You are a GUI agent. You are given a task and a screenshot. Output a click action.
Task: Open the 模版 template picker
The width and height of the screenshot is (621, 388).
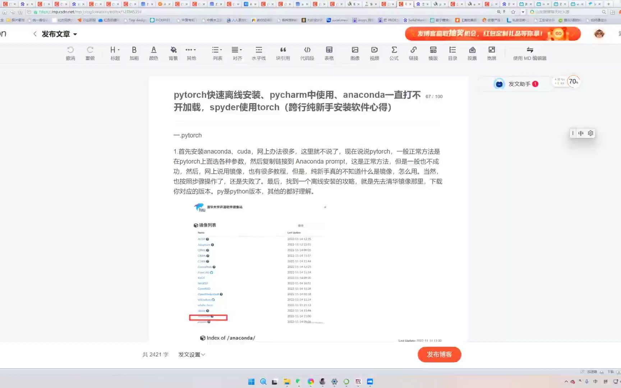[433, 53]
